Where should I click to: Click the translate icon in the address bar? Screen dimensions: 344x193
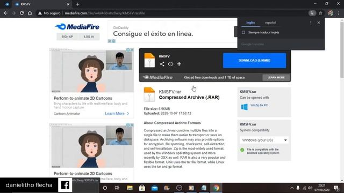click(x=312, y=13)
